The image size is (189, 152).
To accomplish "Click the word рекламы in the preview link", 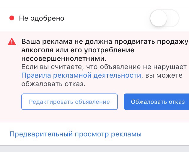I will (126, 134).
